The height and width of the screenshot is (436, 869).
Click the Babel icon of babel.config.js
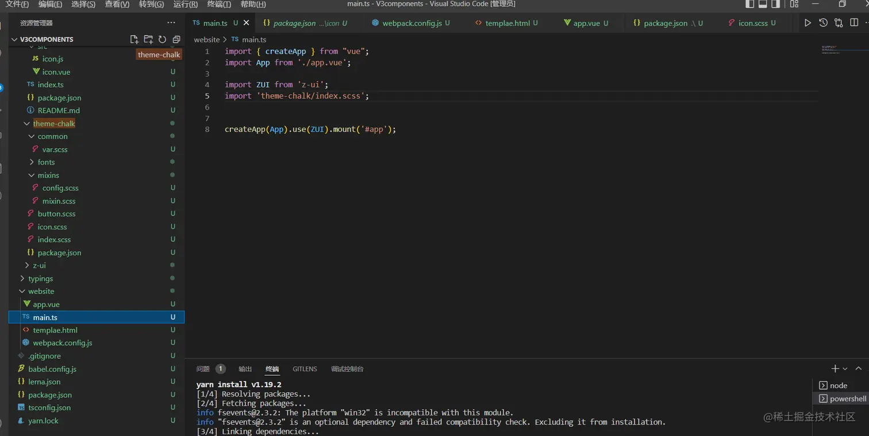(21, 369)
